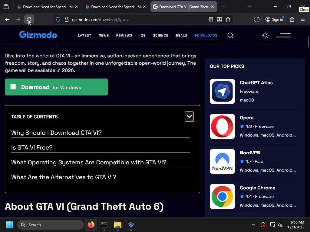This screenshot has width=310, height=232.
Task: Toggle reader view icon in address bar
Action: click(x=211, y=19)
